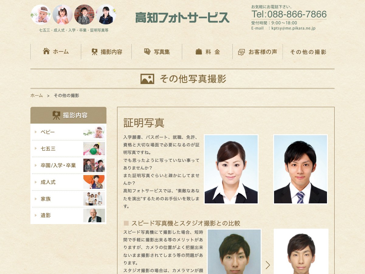Screen dimensions: 365x274
Task: Click the camera icon in sidebar 撮影内容 header
Action: (x=56, y=115)
